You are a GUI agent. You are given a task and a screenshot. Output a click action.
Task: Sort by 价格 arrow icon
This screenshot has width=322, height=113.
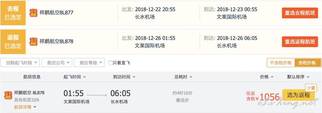(272, 77)
